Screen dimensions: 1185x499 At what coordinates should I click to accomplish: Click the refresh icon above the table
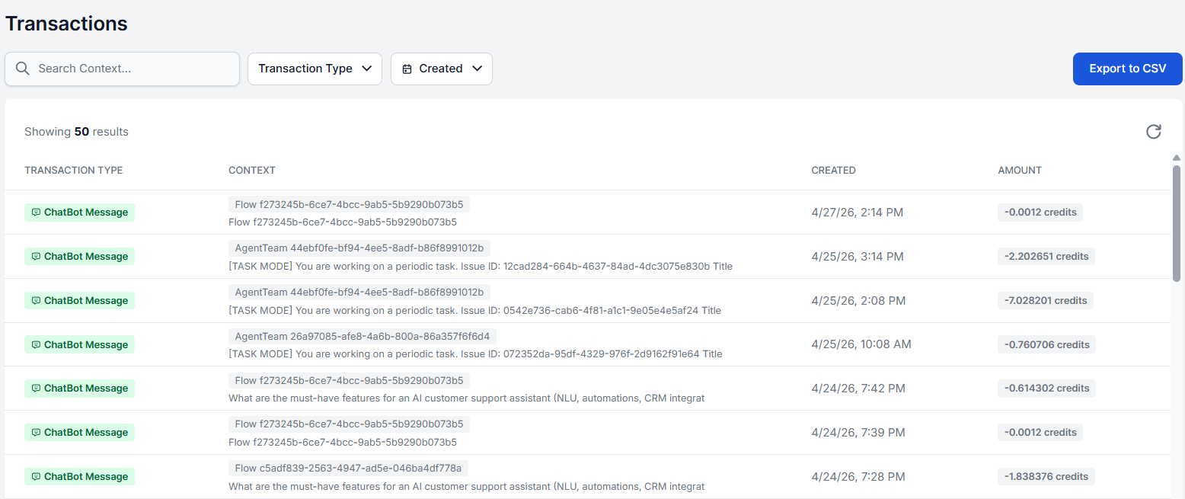[1154, 132]
